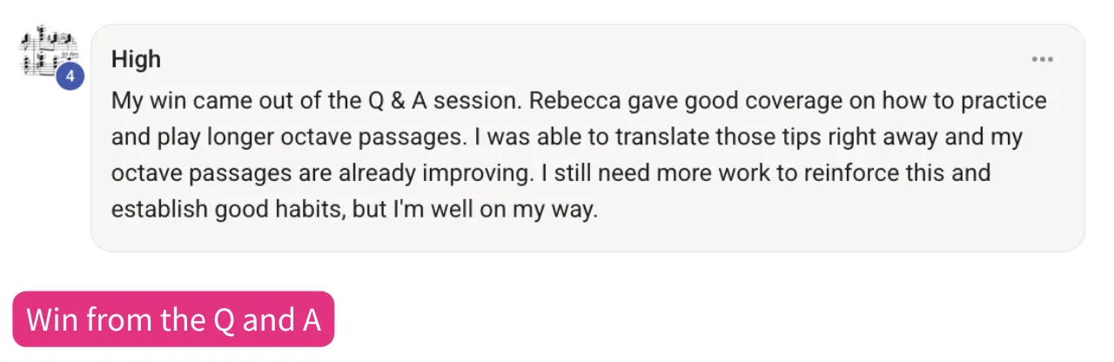Open the profile of user High
Image resolution: width=1114 pixels, height=362 pixels.
[136, 60]
